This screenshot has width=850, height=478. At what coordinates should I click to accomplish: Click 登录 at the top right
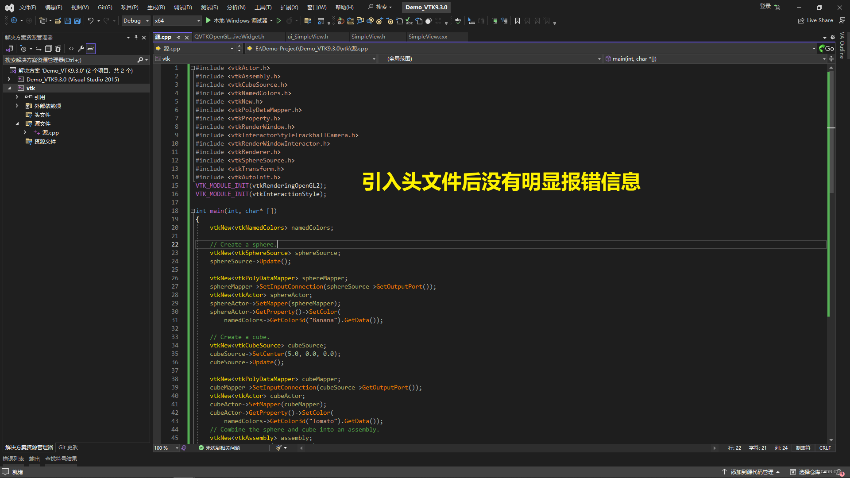tap(765, 6)
